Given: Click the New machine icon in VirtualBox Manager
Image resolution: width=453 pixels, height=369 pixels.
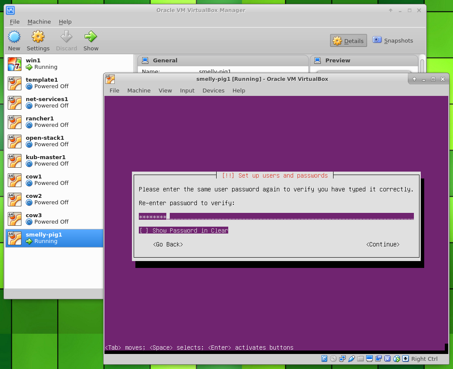Looking at the screenshot, I should coord(14,37).
